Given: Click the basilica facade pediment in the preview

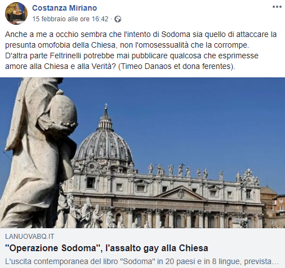Looking at the screenshot, I should click(x=181, y=193).
